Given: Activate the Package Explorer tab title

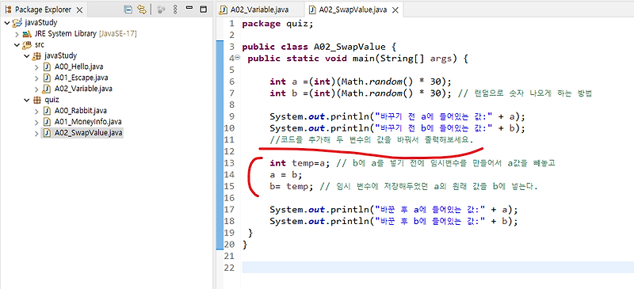Looking at the screenshot, I should point(43,10).
